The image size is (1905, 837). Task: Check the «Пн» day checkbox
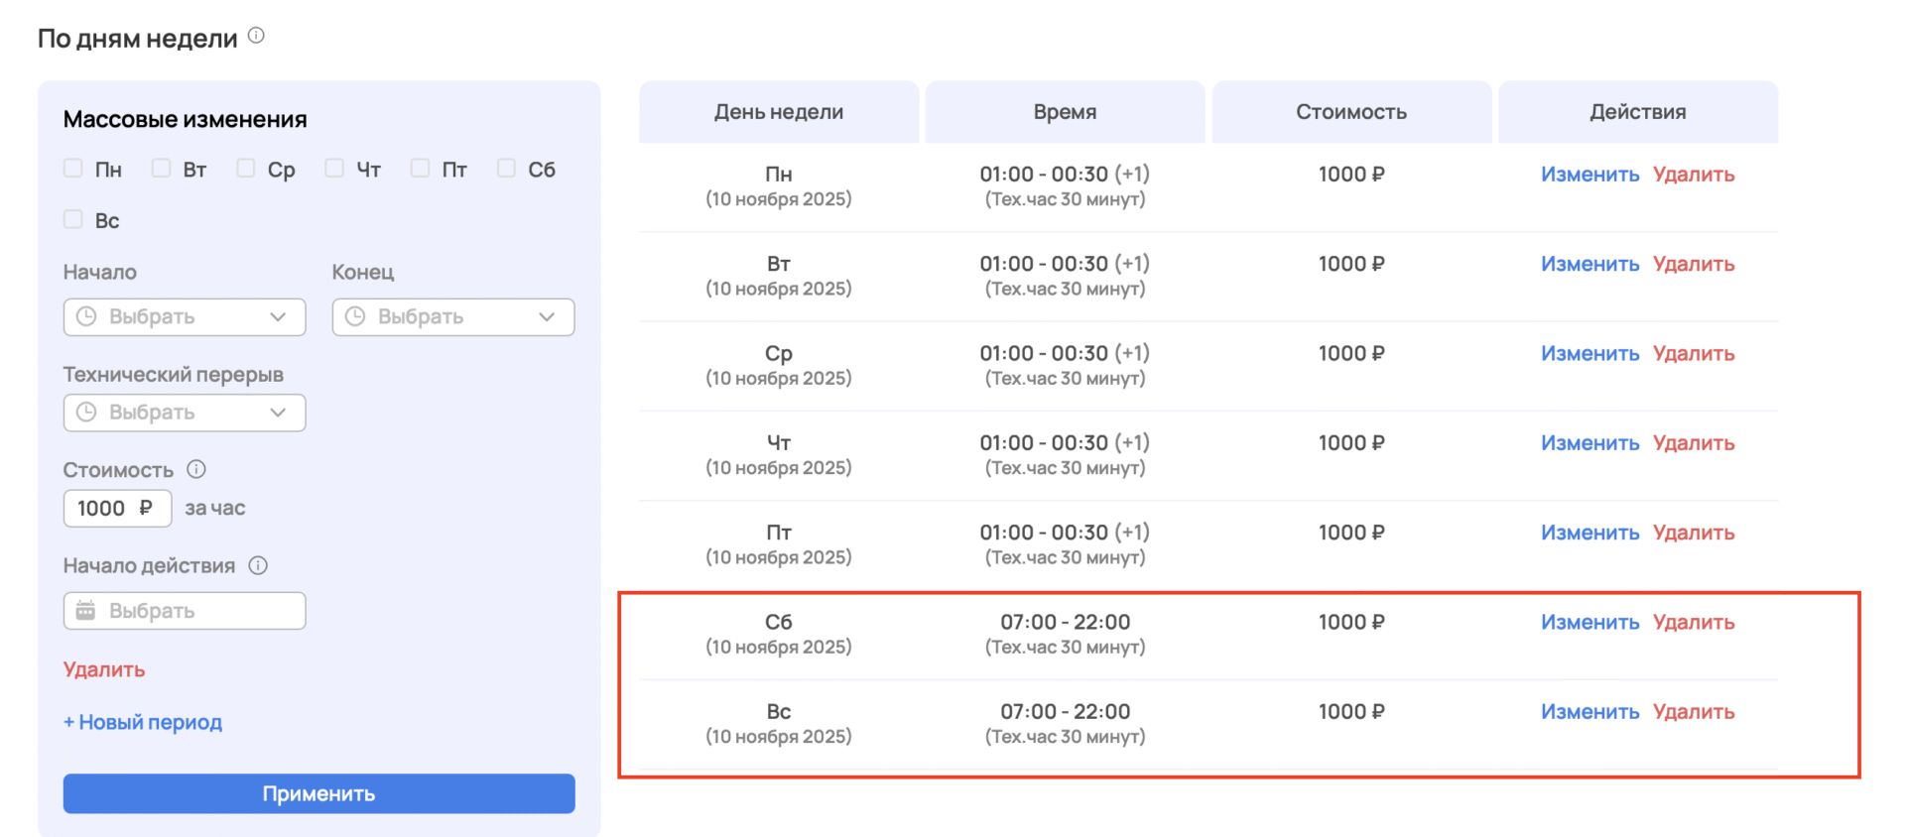coord(73,169)
